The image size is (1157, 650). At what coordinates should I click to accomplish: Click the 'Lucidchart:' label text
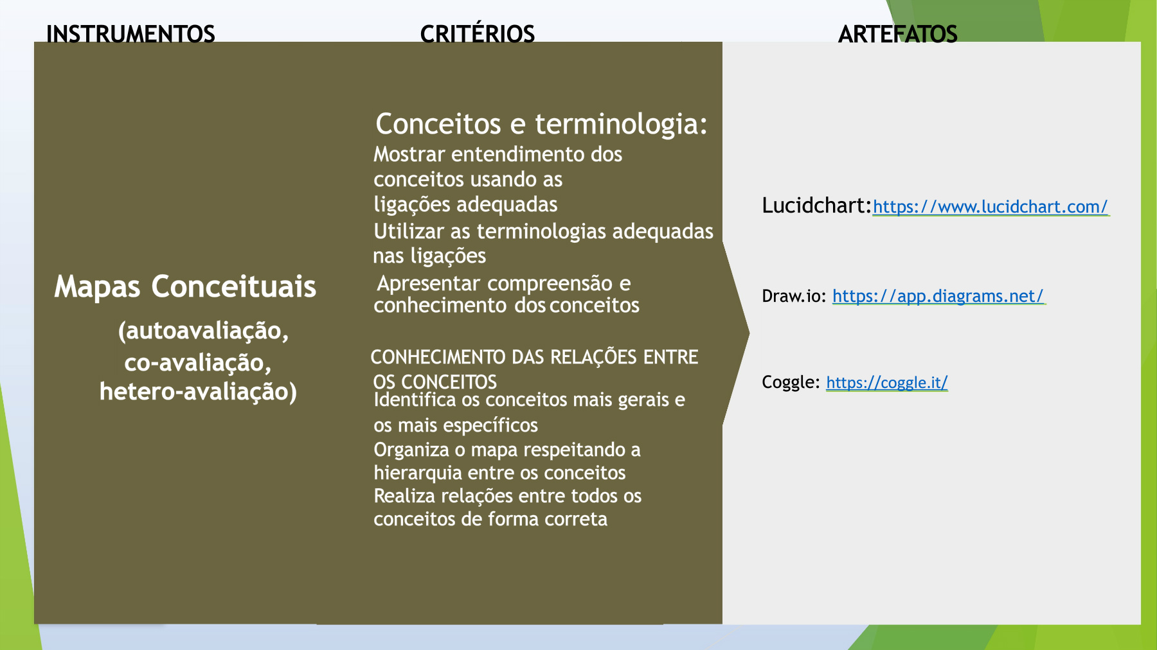pyautogui.click(x=816, y=206)
